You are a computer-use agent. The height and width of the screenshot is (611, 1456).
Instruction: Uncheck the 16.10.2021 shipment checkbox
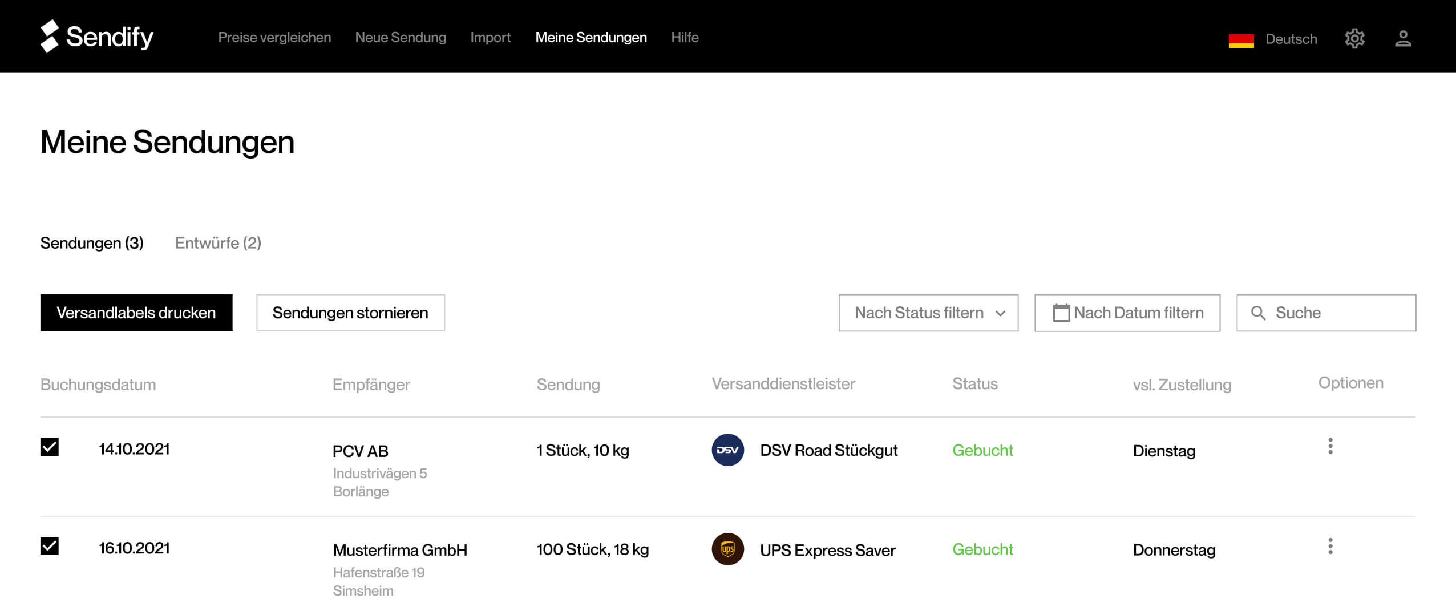click(50, 546)
